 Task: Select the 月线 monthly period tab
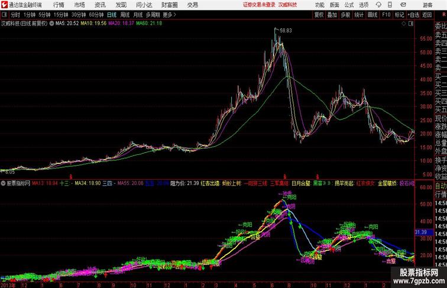(138, 15)
